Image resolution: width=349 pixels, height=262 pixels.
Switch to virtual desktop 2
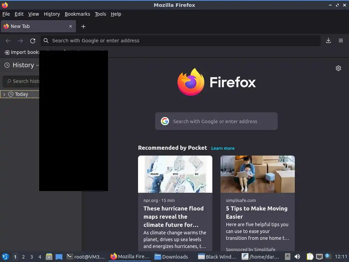24,257
